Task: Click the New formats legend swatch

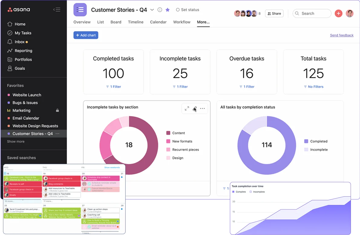Action: point(168,141)
